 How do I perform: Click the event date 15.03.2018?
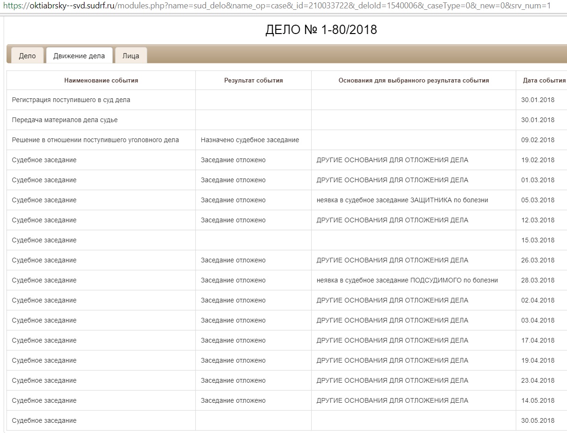(538, 240)
